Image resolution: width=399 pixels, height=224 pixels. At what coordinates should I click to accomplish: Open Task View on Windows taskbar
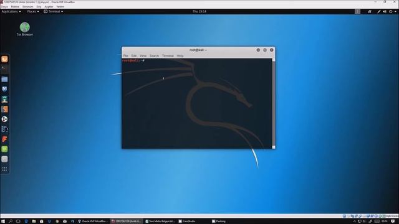point(18,222)
